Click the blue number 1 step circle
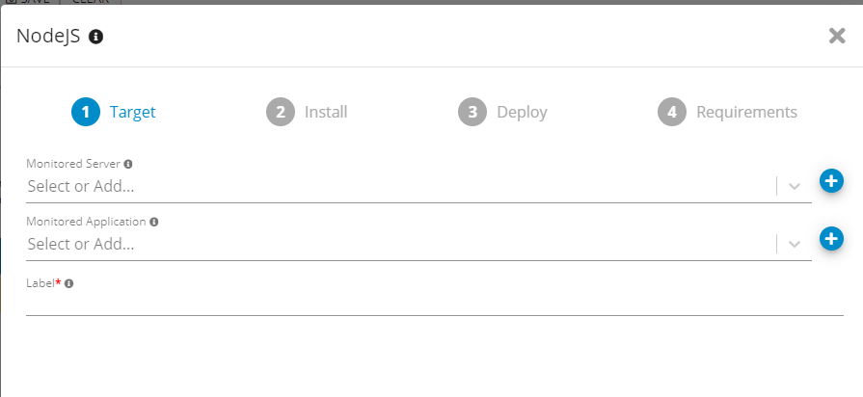The image size is (863, 397). pos(86,112)
